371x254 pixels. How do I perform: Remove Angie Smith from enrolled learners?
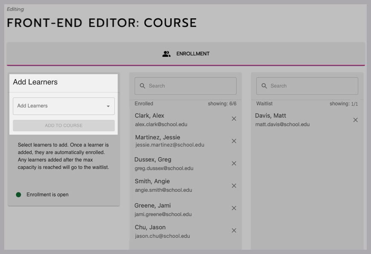click(234, 186)
